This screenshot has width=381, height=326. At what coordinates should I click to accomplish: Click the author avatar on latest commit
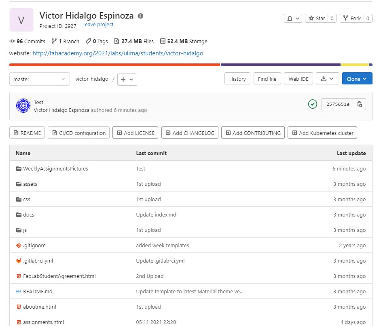[23, 105]
